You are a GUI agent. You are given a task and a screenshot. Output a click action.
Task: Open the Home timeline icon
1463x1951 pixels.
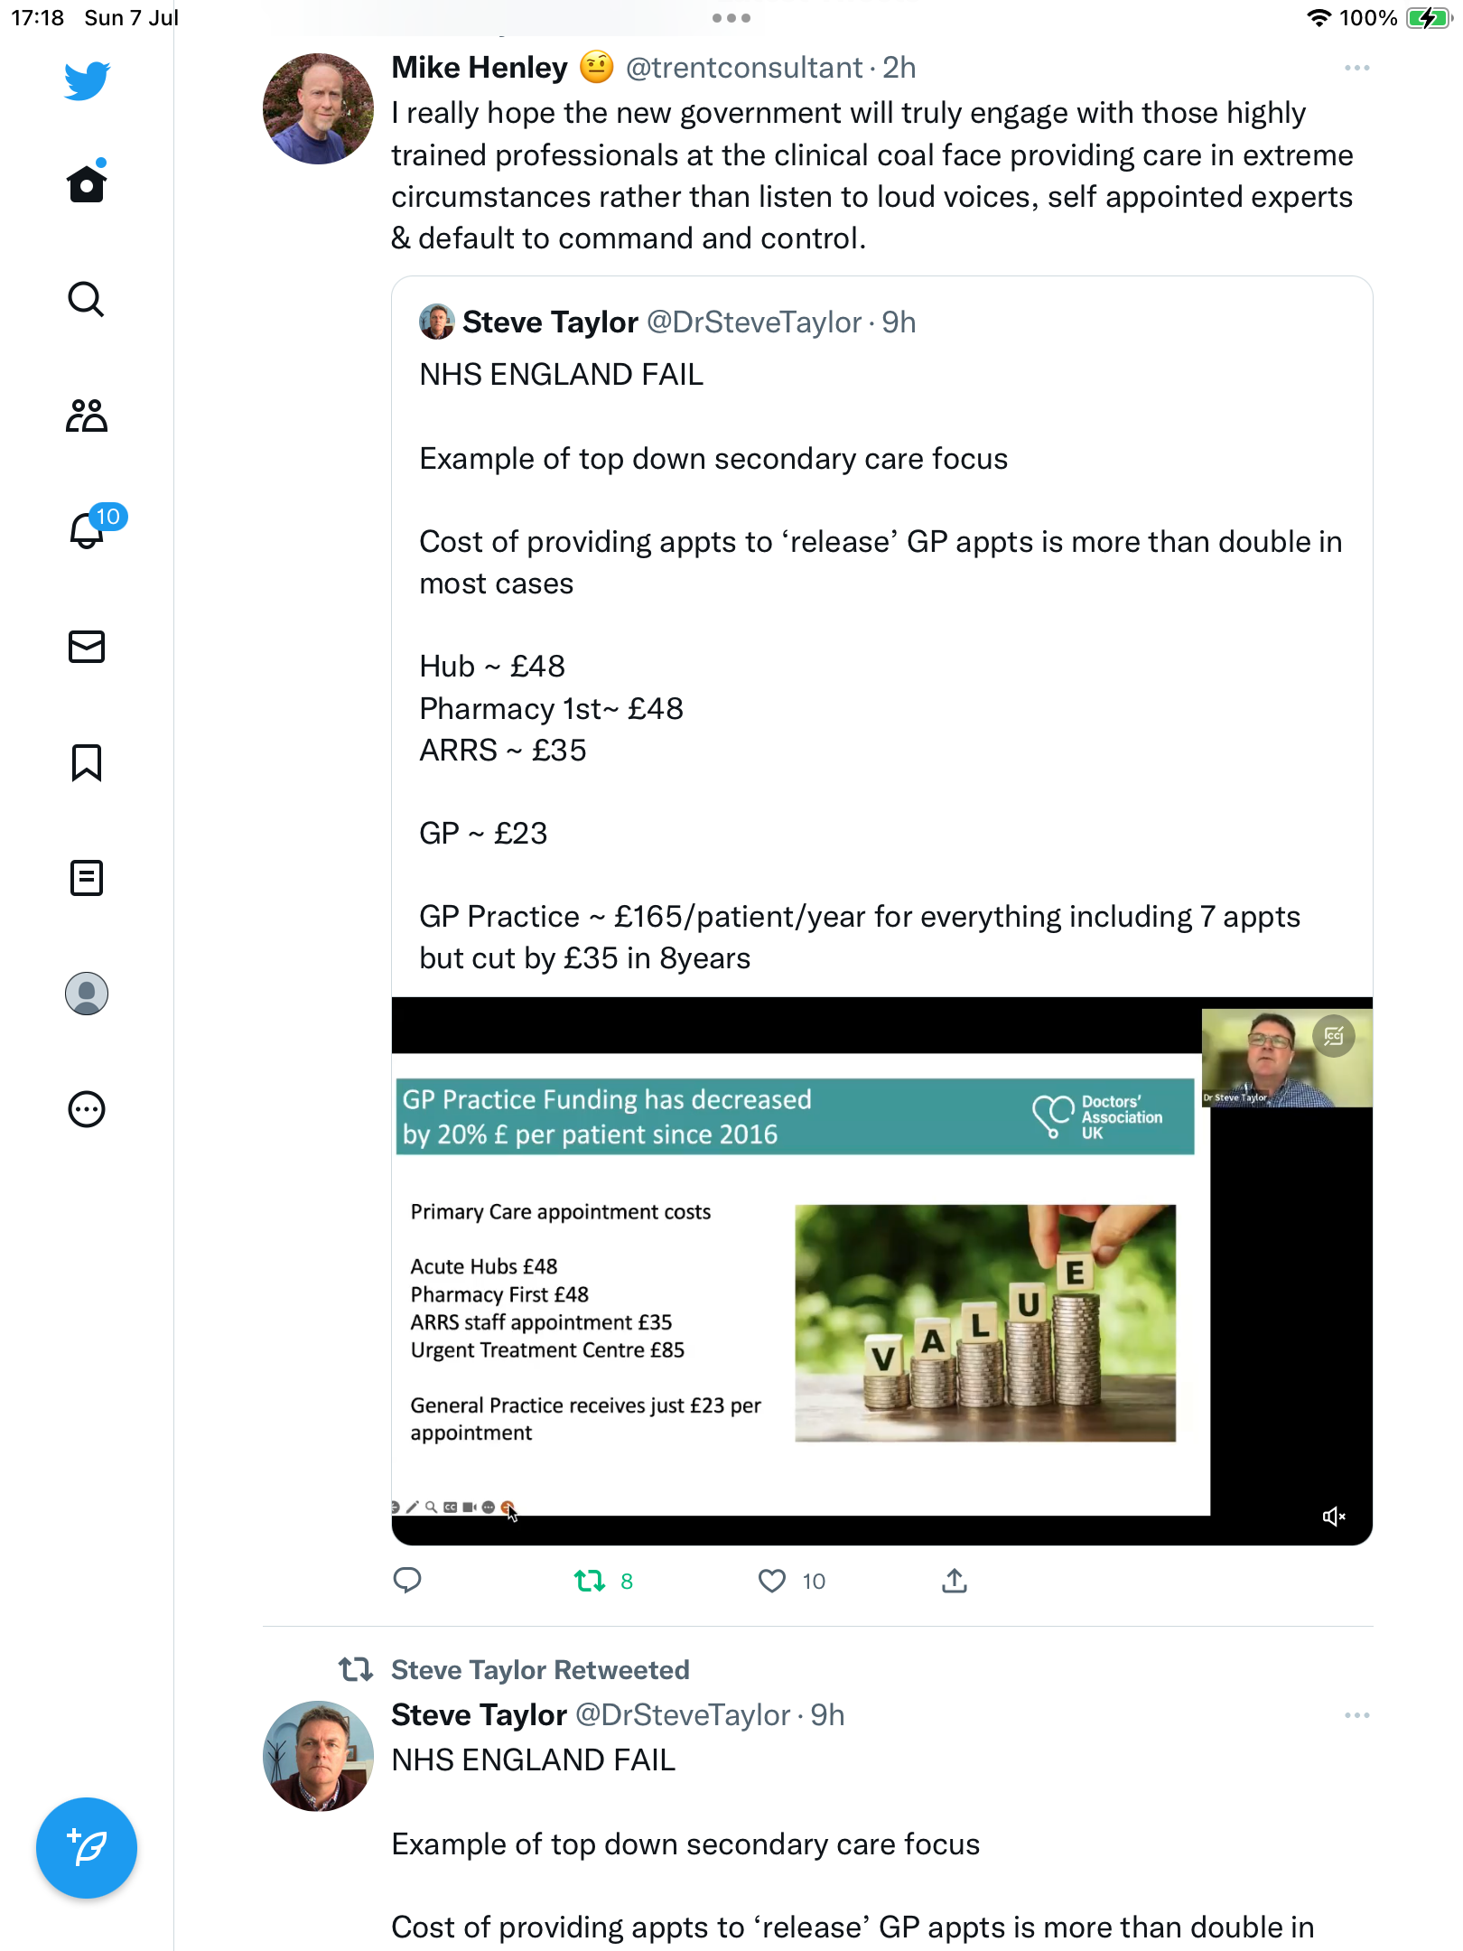[x=87, y=184]
